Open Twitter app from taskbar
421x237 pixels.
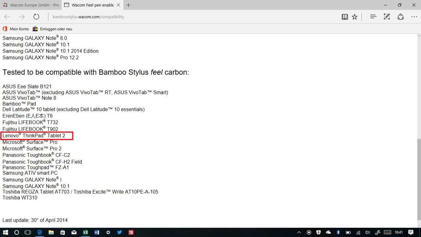pyautogui.click(x=119, y=232)
